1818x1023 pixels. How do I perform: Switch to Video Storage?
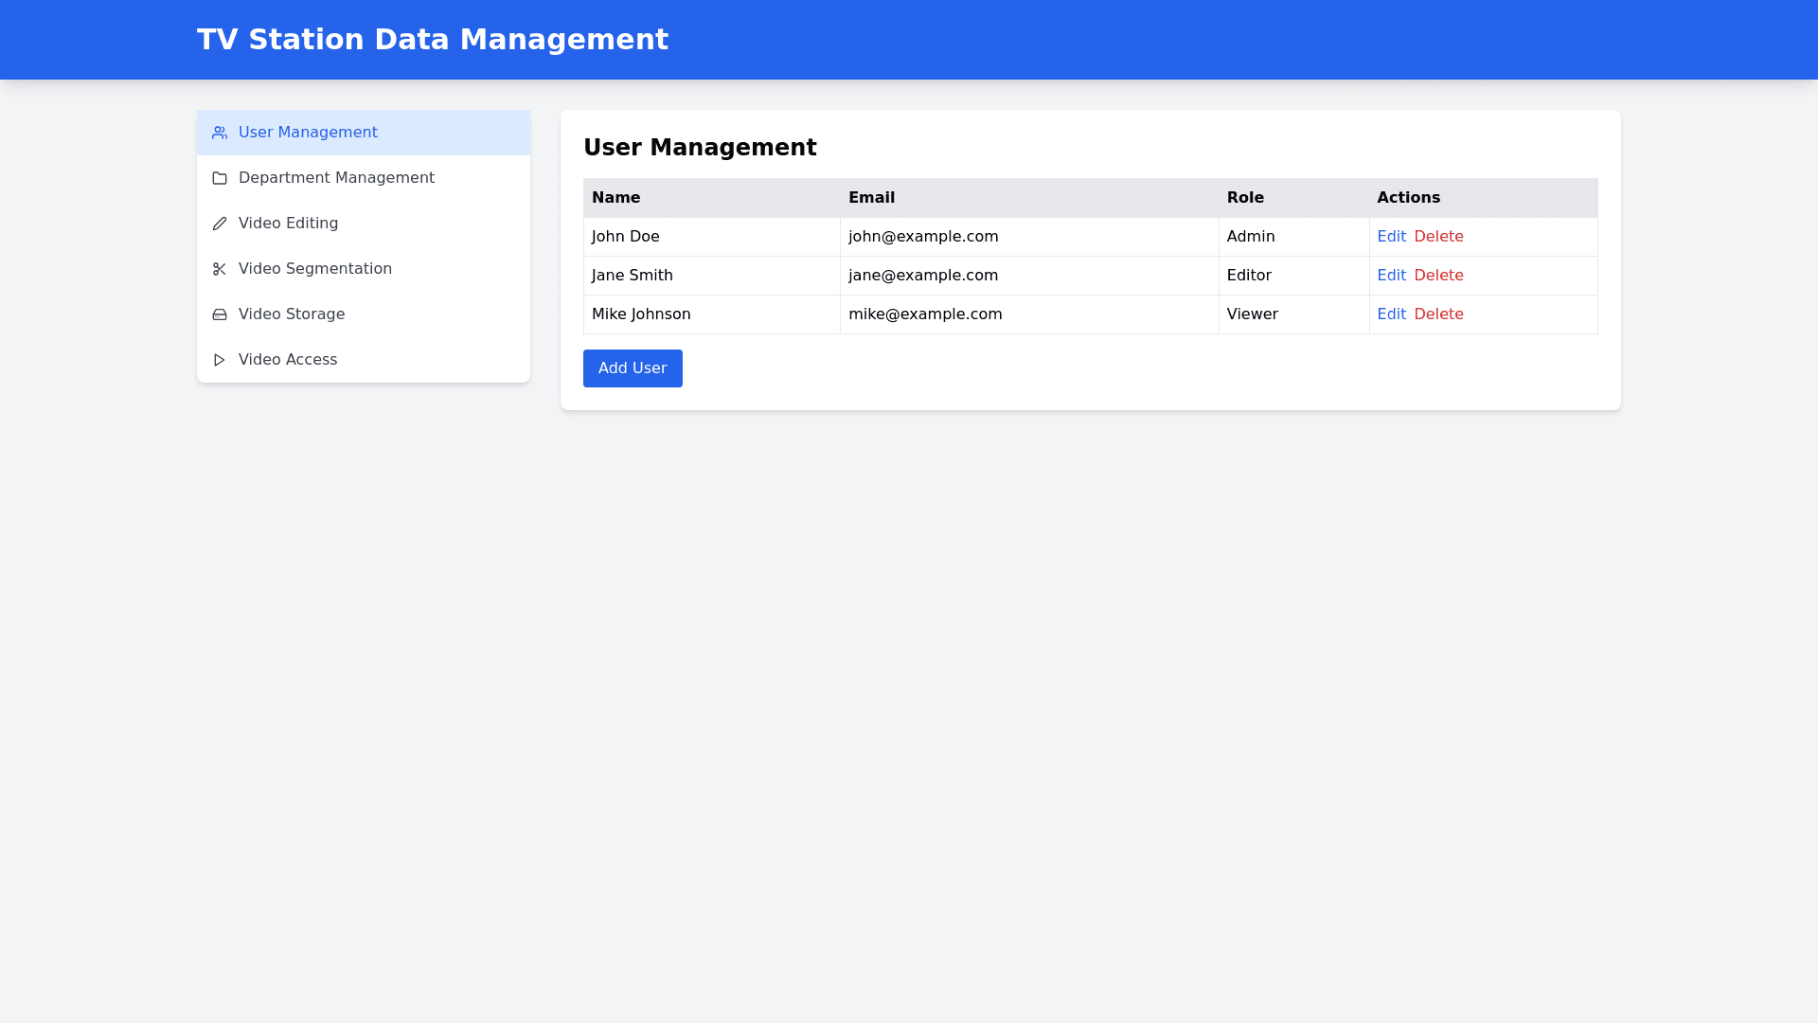pos(292,314)
